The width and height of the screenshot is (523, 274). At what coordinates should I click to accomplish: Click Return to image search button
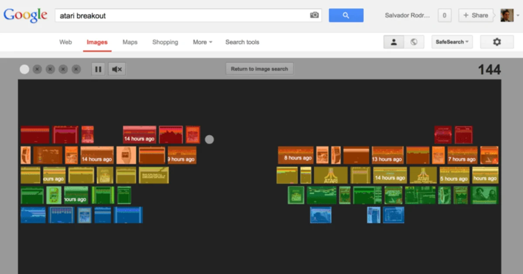coord(259,69)
